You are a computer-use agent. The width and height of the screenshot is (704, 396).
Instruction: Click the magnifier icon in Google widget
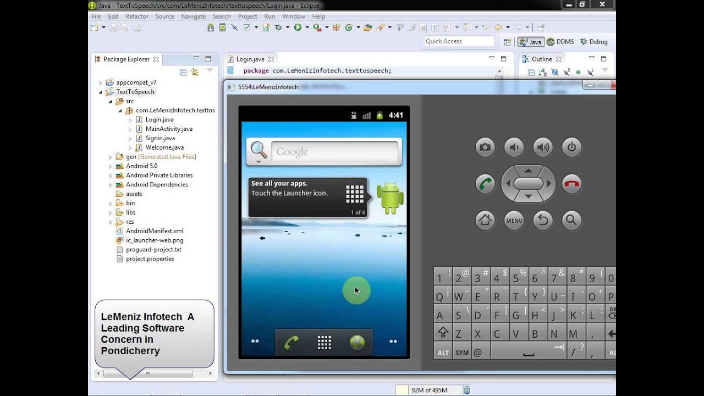point(258,150)
